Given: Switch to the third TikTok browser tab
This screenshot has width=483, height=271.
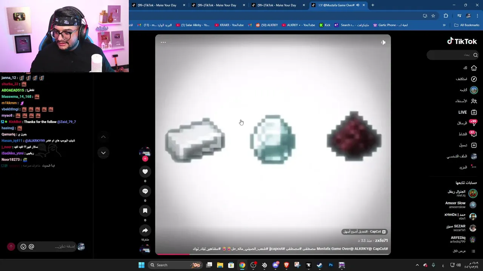Looking at the screenshot, I should coord(278,5).
